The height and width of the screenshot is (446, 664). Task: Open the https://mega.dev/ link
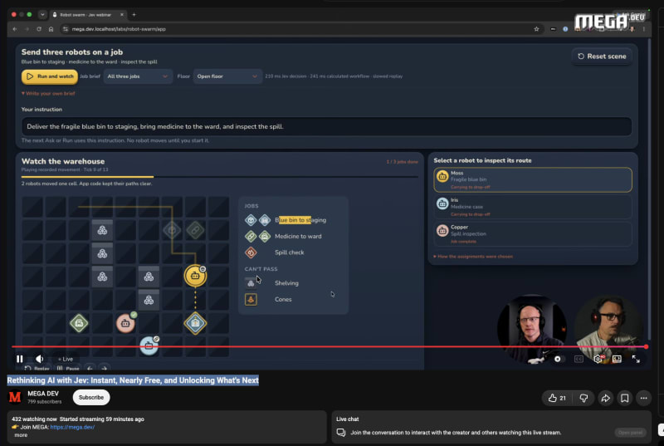point(72,427)
